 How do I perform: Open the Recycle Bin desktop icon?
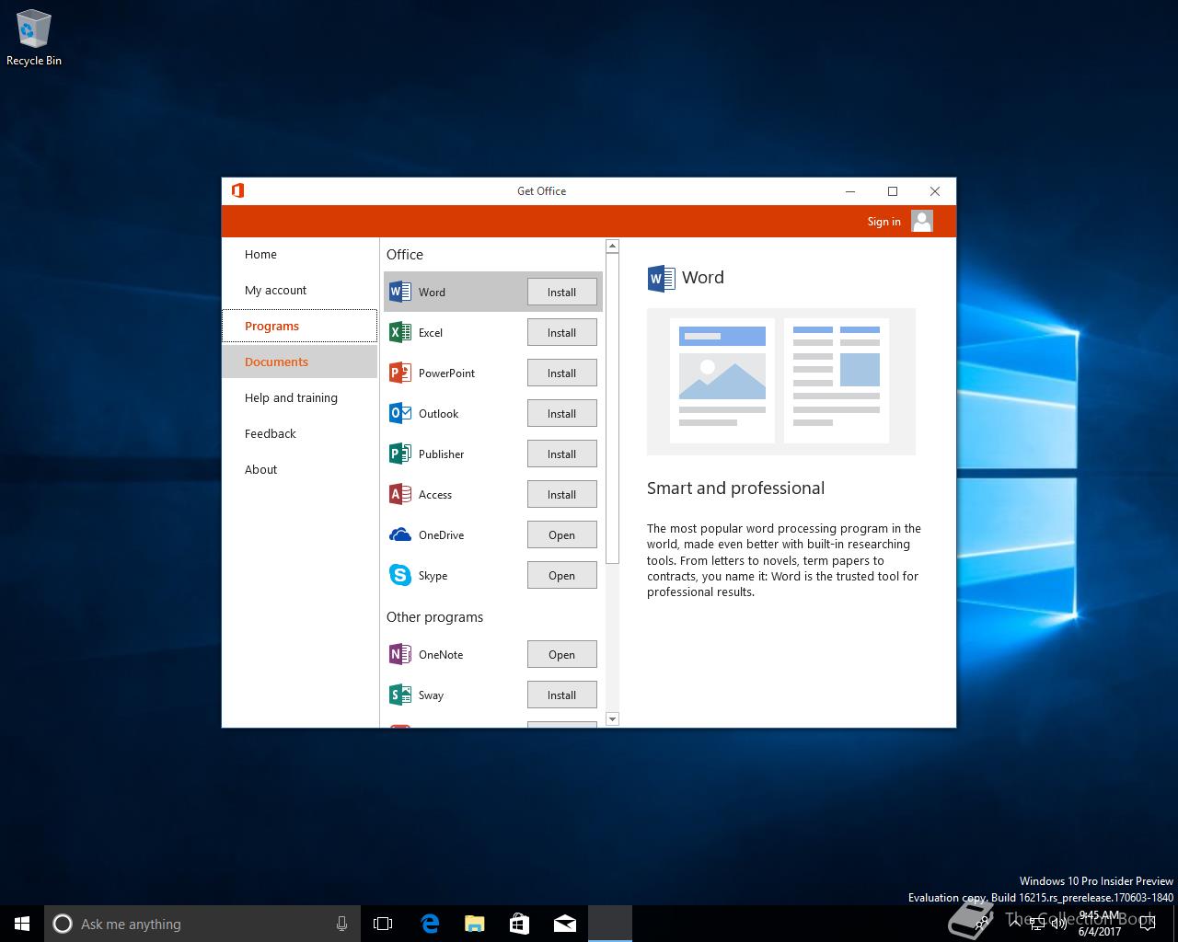[x=34, y=39]
